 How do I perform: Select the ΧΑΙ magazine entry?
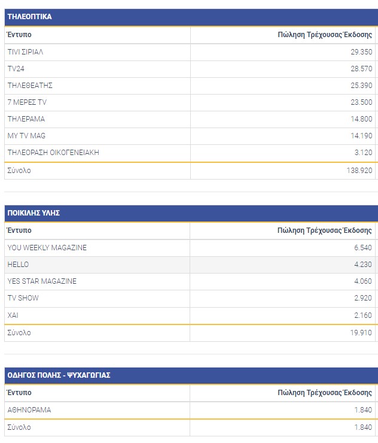[x=14, y=315]
